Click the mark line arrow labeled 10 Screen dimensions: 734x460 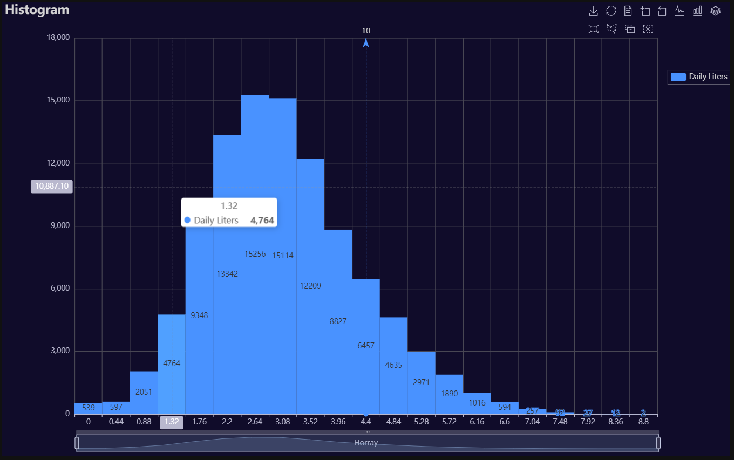[366, 42]
